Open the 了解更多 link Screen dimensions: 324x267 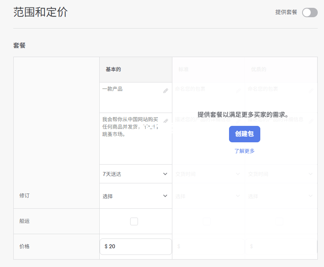(245, 151)
